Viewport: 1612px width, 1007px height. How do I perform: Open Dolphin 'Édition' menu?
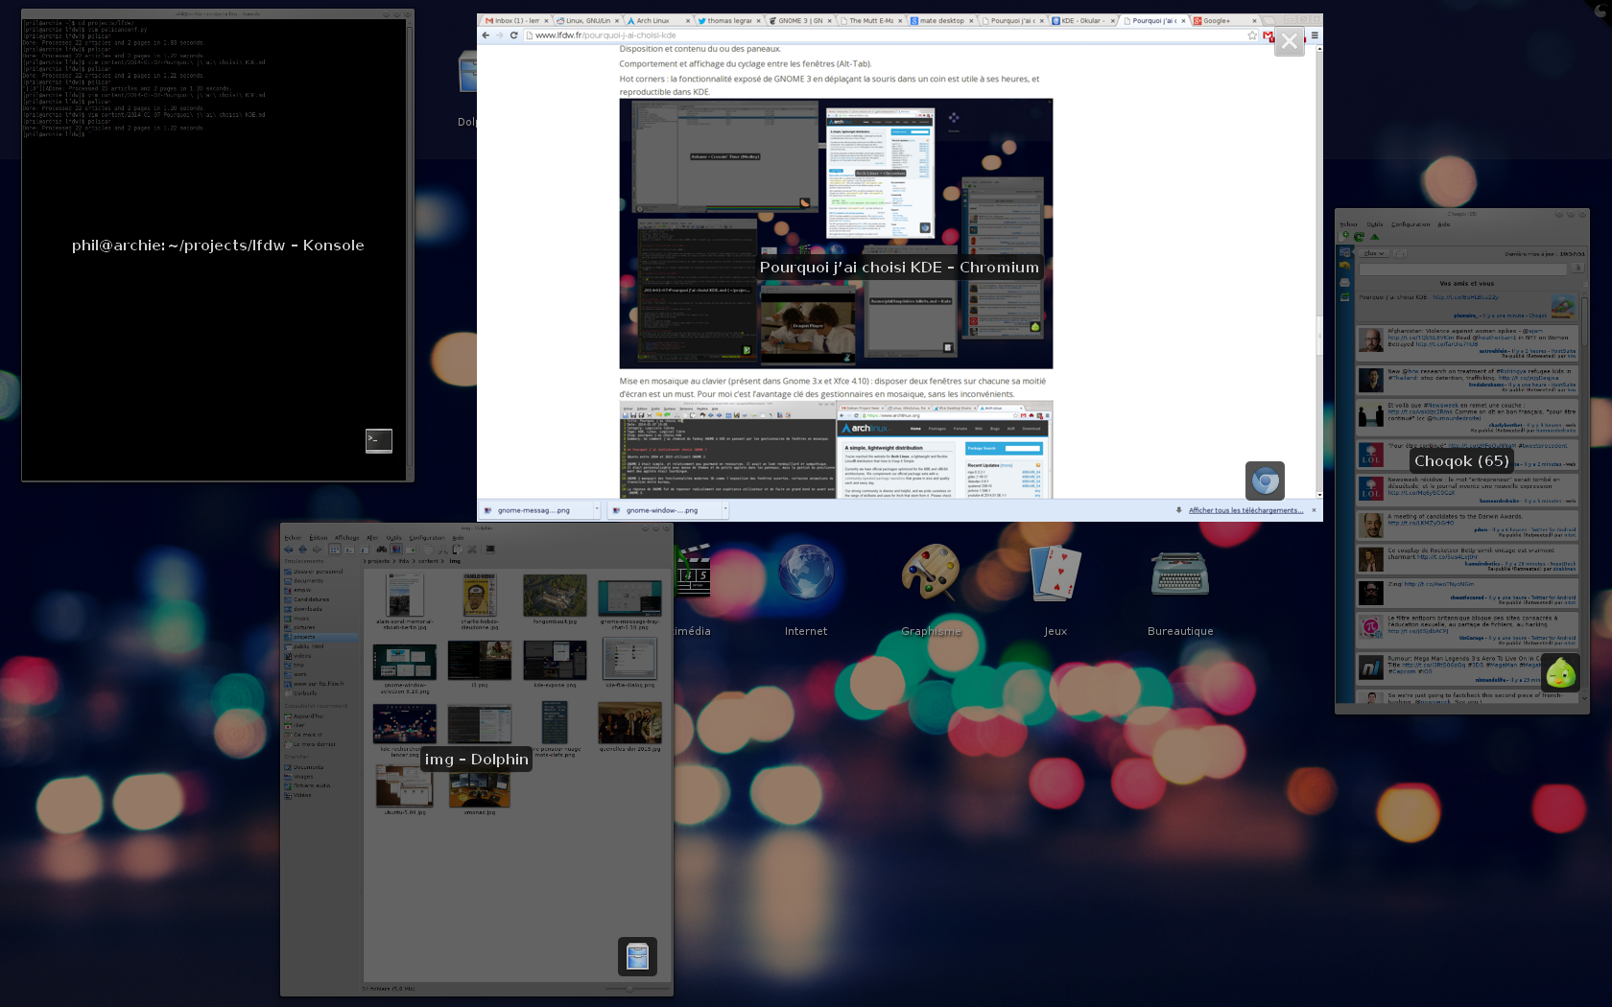[x=319, y=538]
